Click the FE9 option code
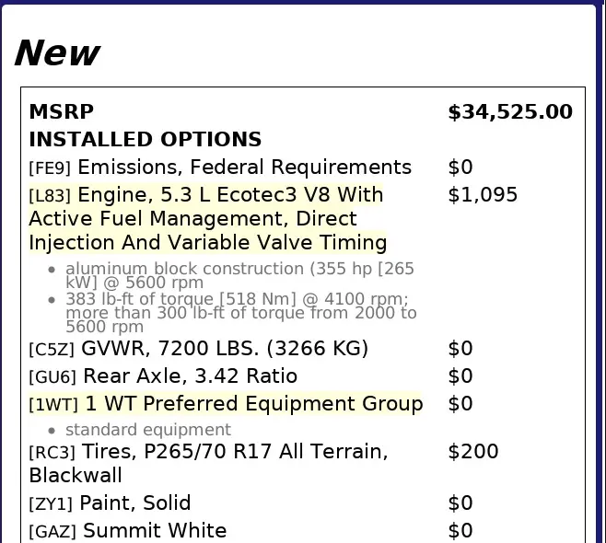 51,168
